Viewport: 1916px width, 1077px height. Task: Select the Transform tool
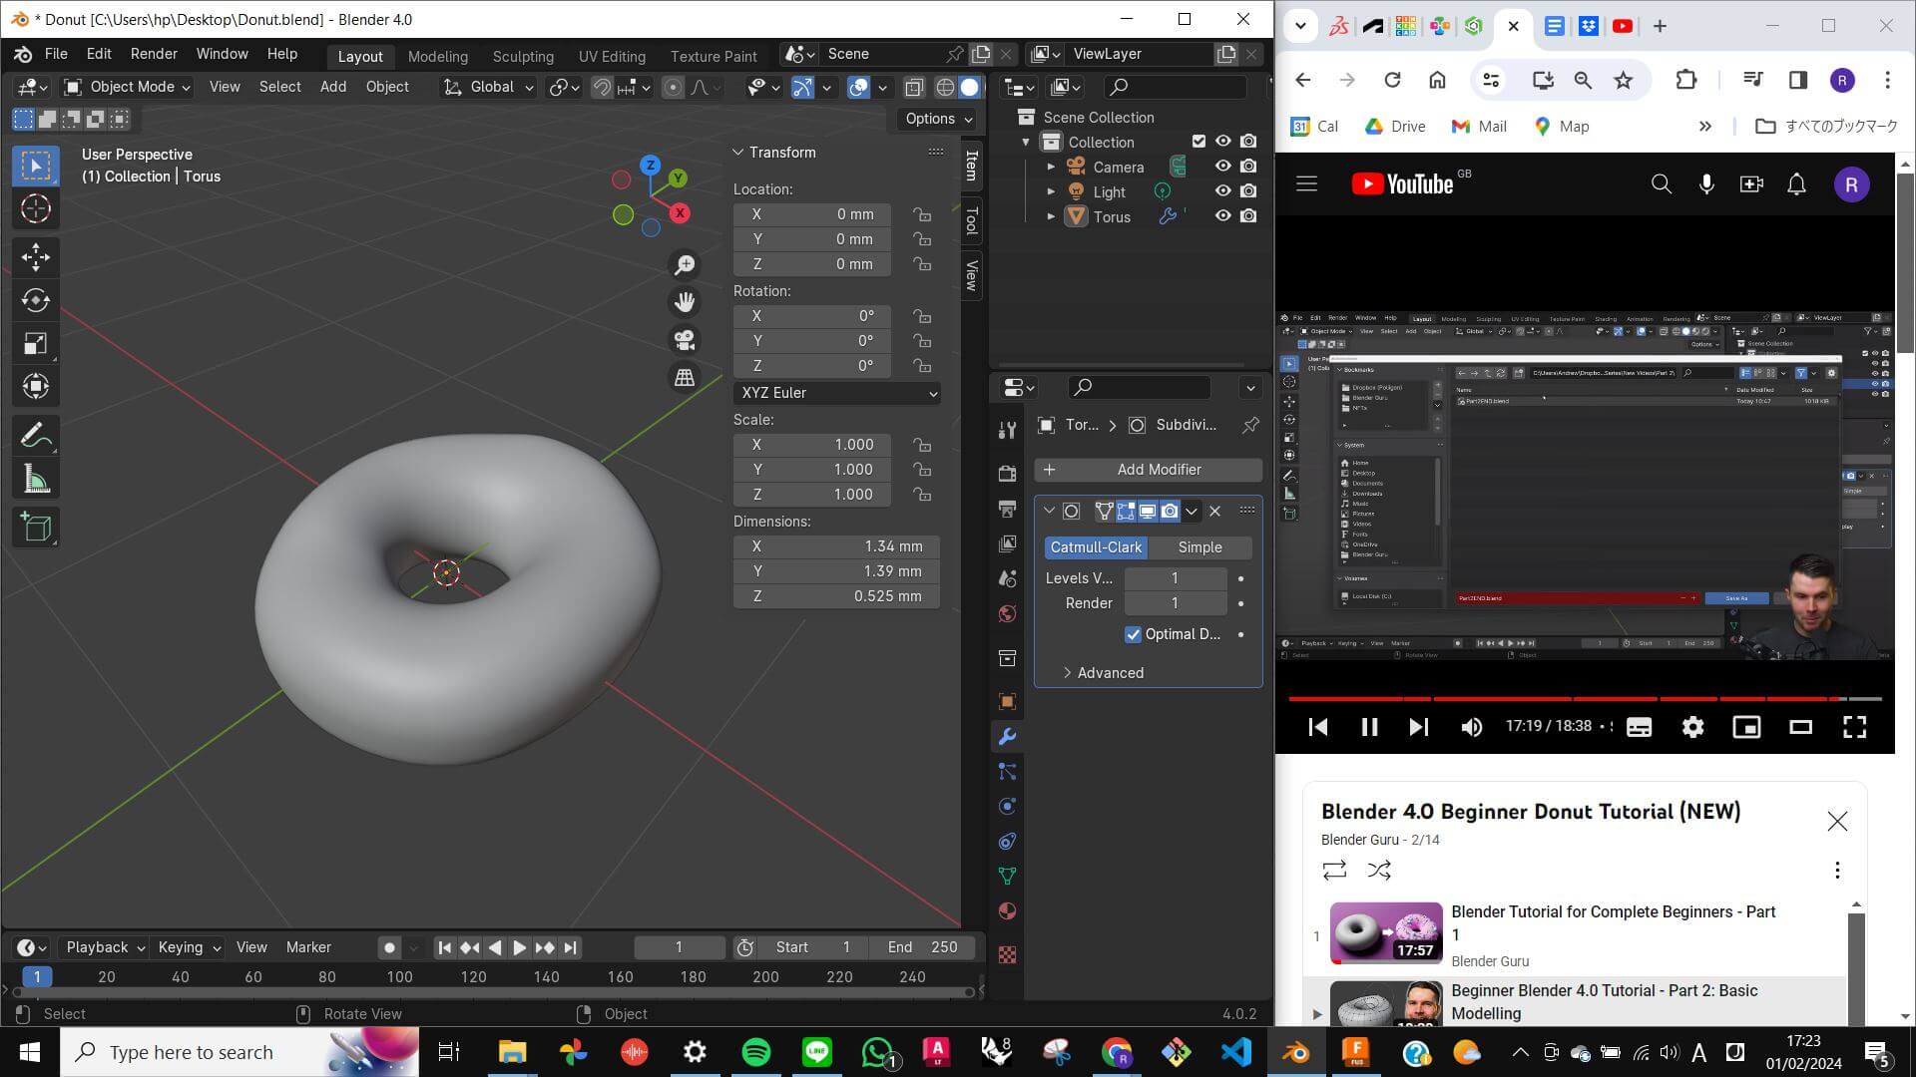36,386
